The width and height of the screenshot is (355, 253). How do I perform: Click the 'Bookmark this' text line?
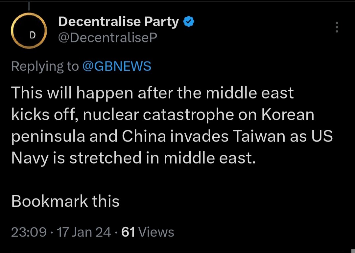pyautogui.click(x=65, y=201)
